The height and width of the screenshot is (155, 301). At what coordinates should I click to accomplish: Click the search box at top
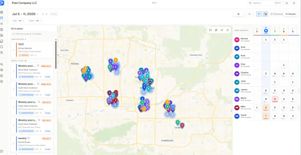point(265,3)
